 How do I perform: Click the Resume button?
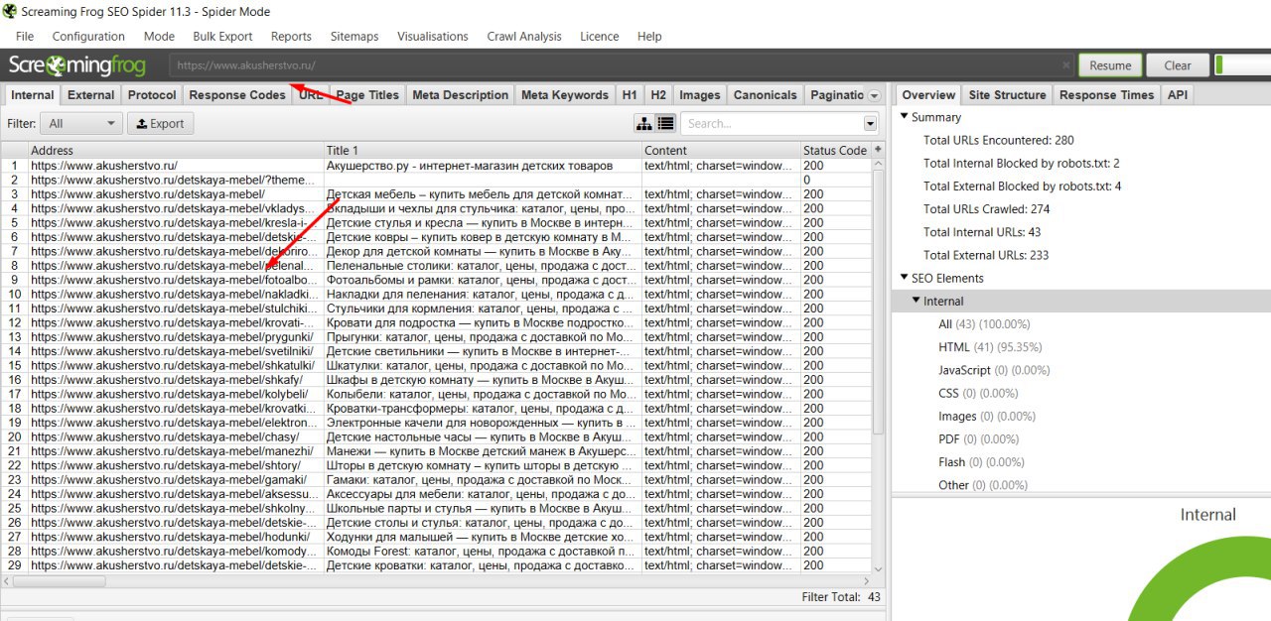[1110, 65]
